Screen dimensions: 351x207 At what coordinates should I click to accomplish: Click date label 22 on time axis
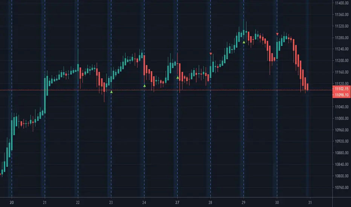[78, 202]
